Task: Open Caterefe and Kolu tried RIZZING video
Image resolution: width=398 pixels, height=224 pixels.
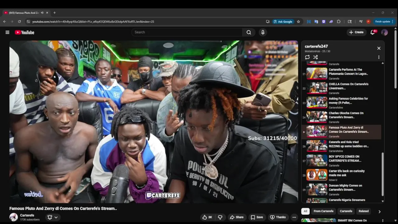Action: (341, 146)
